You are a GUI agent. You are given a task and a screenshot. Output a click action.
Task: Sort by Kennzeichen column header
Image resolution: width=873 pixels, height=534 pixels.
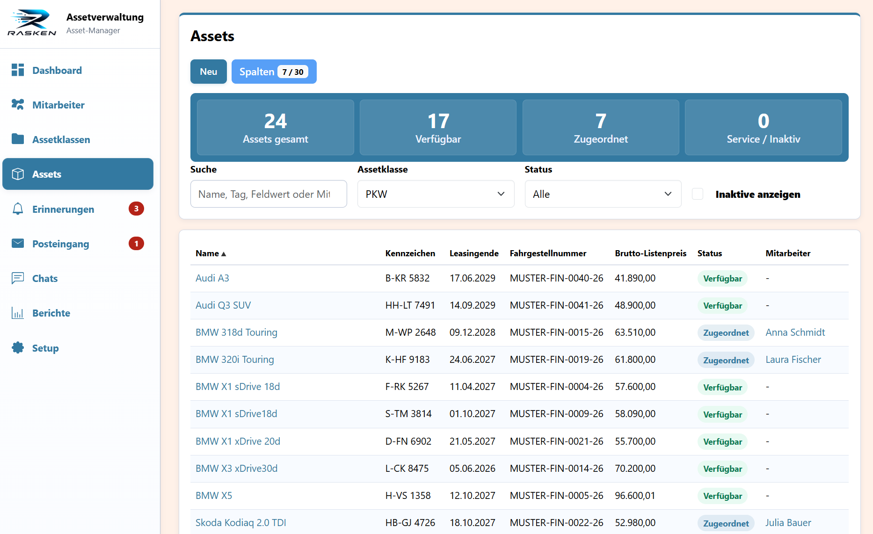pyautogui.click(x=410, y=253)
